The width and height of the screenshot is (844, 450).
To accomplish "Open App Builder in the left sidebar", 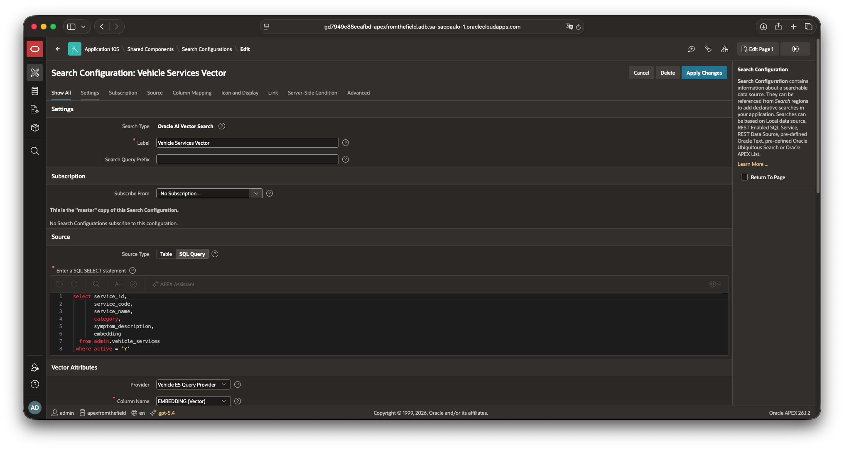I will tap(35, 73).
